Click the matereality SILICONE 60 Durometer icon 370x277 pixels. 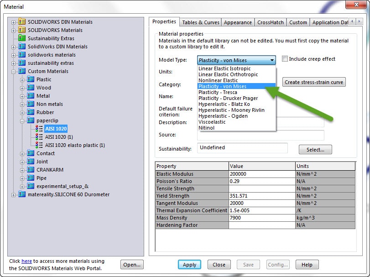point(22,194)
